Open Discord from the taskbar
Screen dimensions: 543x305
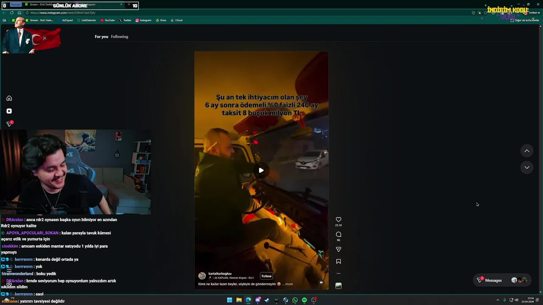258,300
